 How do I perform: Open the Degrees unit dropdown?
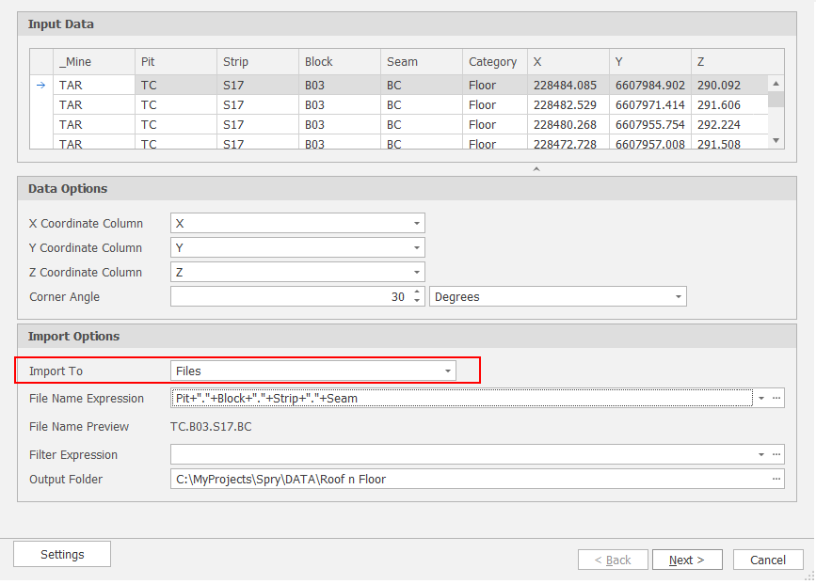click(x=678, y=297)
